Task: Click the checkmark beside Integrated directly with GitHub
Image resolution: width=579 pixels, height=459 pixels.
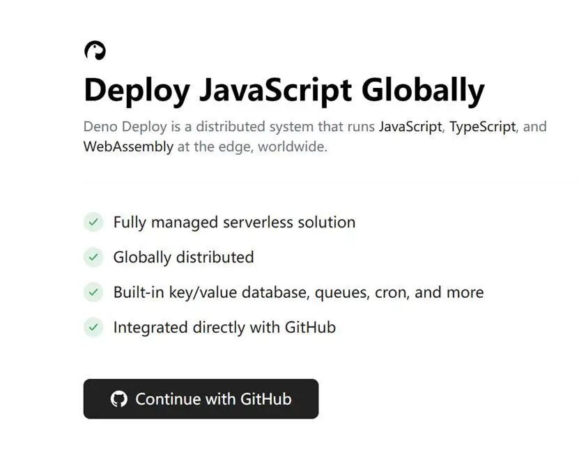Action: [93, 326]
